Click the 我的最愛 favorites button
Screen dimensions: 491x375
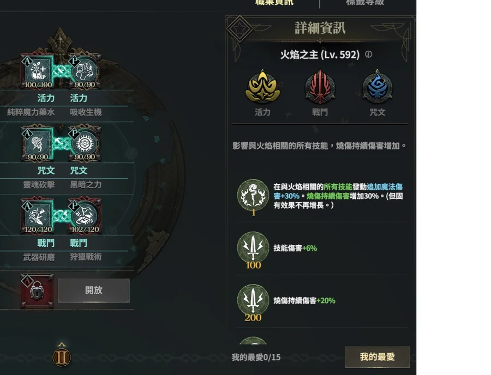[378, 357]
